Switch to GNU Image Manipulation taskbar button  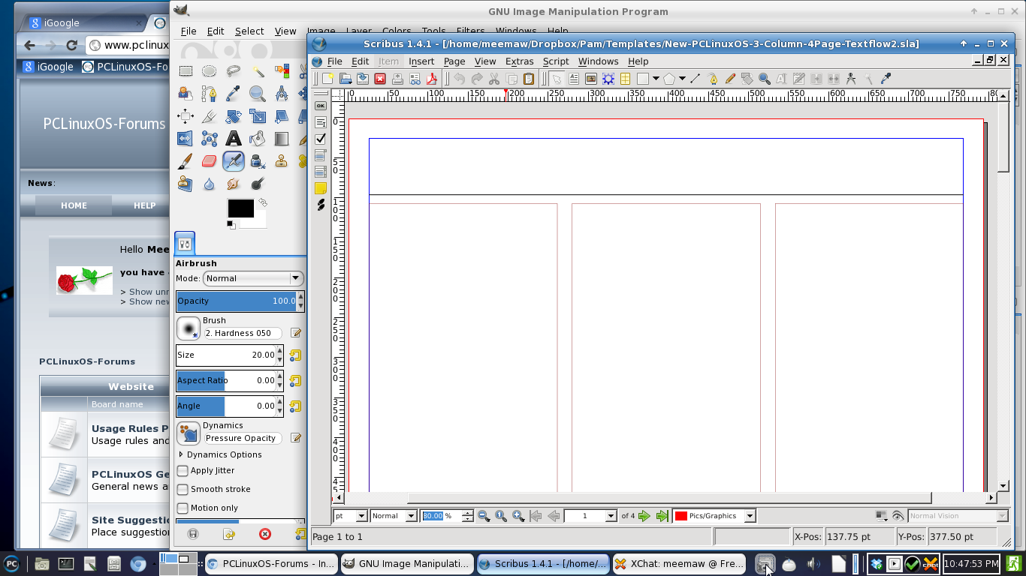point(406,563)
